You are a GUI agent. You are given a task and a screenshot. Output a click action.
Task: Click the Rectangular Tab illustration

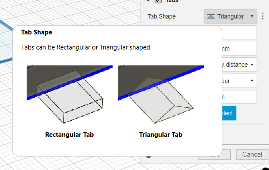coord(70,94)
